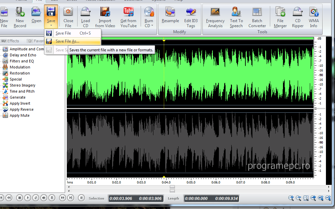Image resolution: width=335 pixels, height=209 pixels.
Task: Click the zoom out full magnifier icon
Action: coord(313,198)
